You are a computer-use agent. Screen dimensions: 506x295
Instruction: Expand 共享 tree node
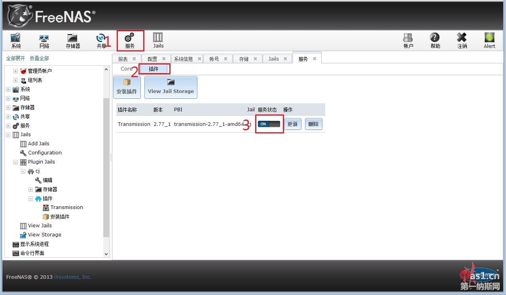point(8,116)
